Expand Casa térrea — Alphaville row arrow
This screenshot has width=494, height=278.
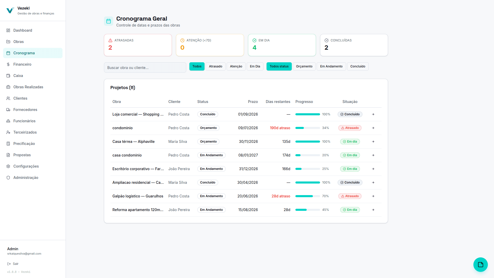coord(373,142)
